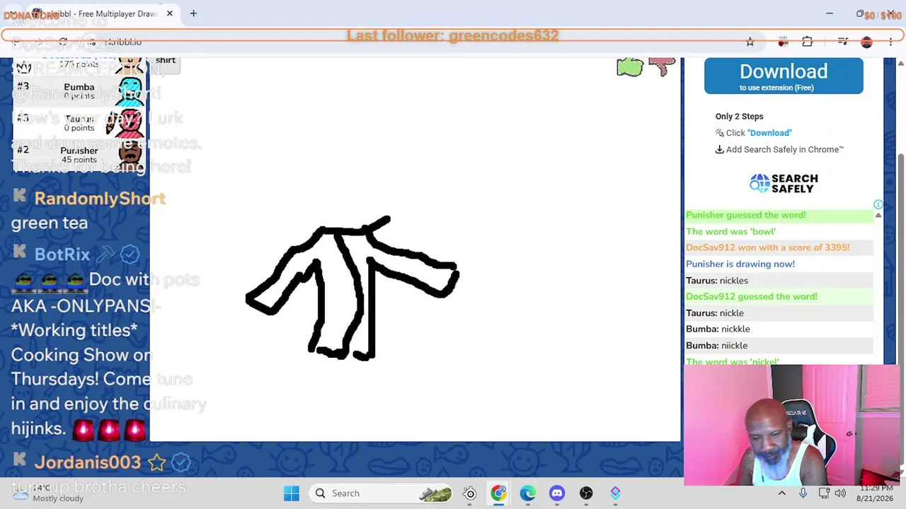The height and width of the screenshot is (509, 906).
Task: Open the Chrome three-dot menu
Action: (x=890, y=42)
